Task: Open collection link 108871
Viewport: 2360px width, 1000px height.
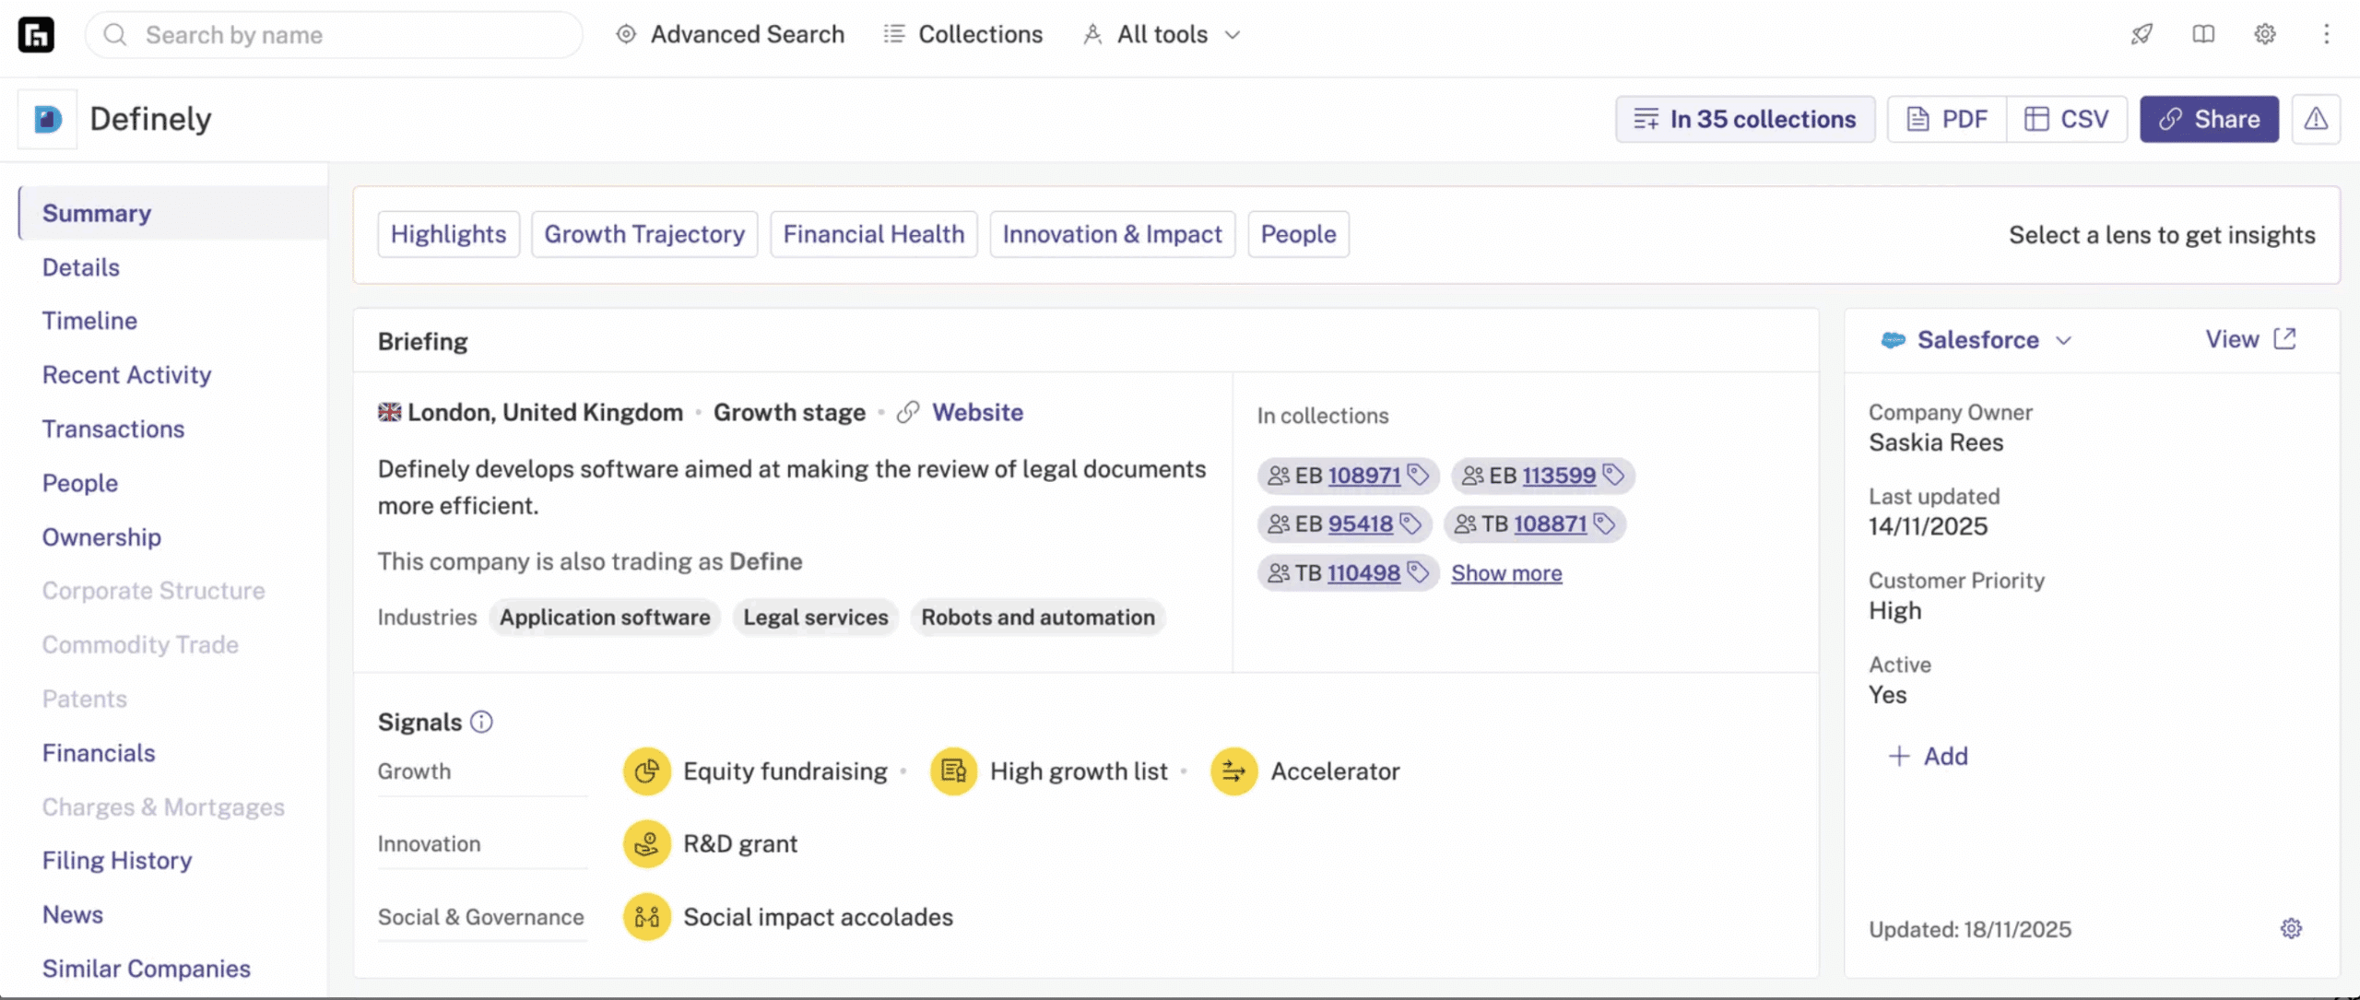Action: coord(1550,524)
